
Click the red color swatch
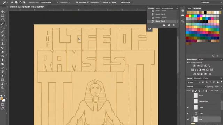pos(187,16)
